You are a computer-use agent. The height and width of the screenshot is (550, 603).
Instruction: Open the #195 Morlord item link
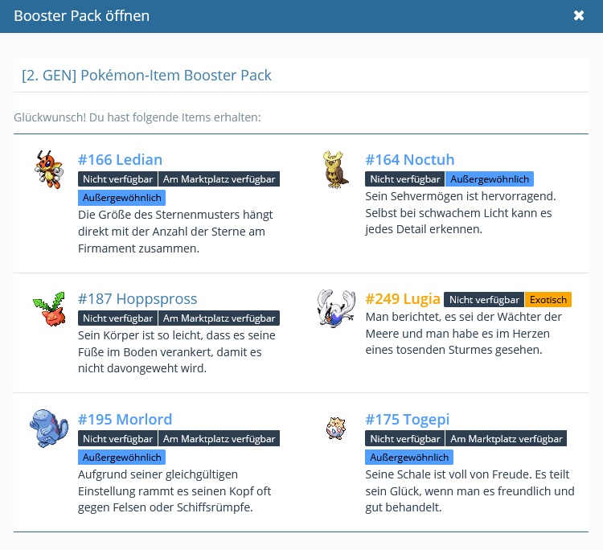[125, 419]
